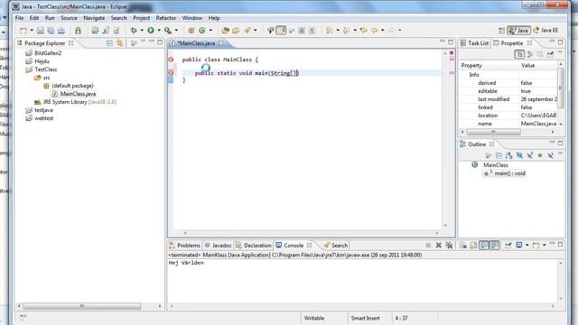Open the Debug dropdown arrow
Image resolution: width=578 pixels, height=325 pixels.
(x=142, y=31)
